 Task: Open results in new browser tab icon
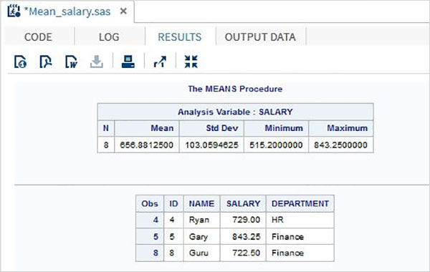coord(160,62)
